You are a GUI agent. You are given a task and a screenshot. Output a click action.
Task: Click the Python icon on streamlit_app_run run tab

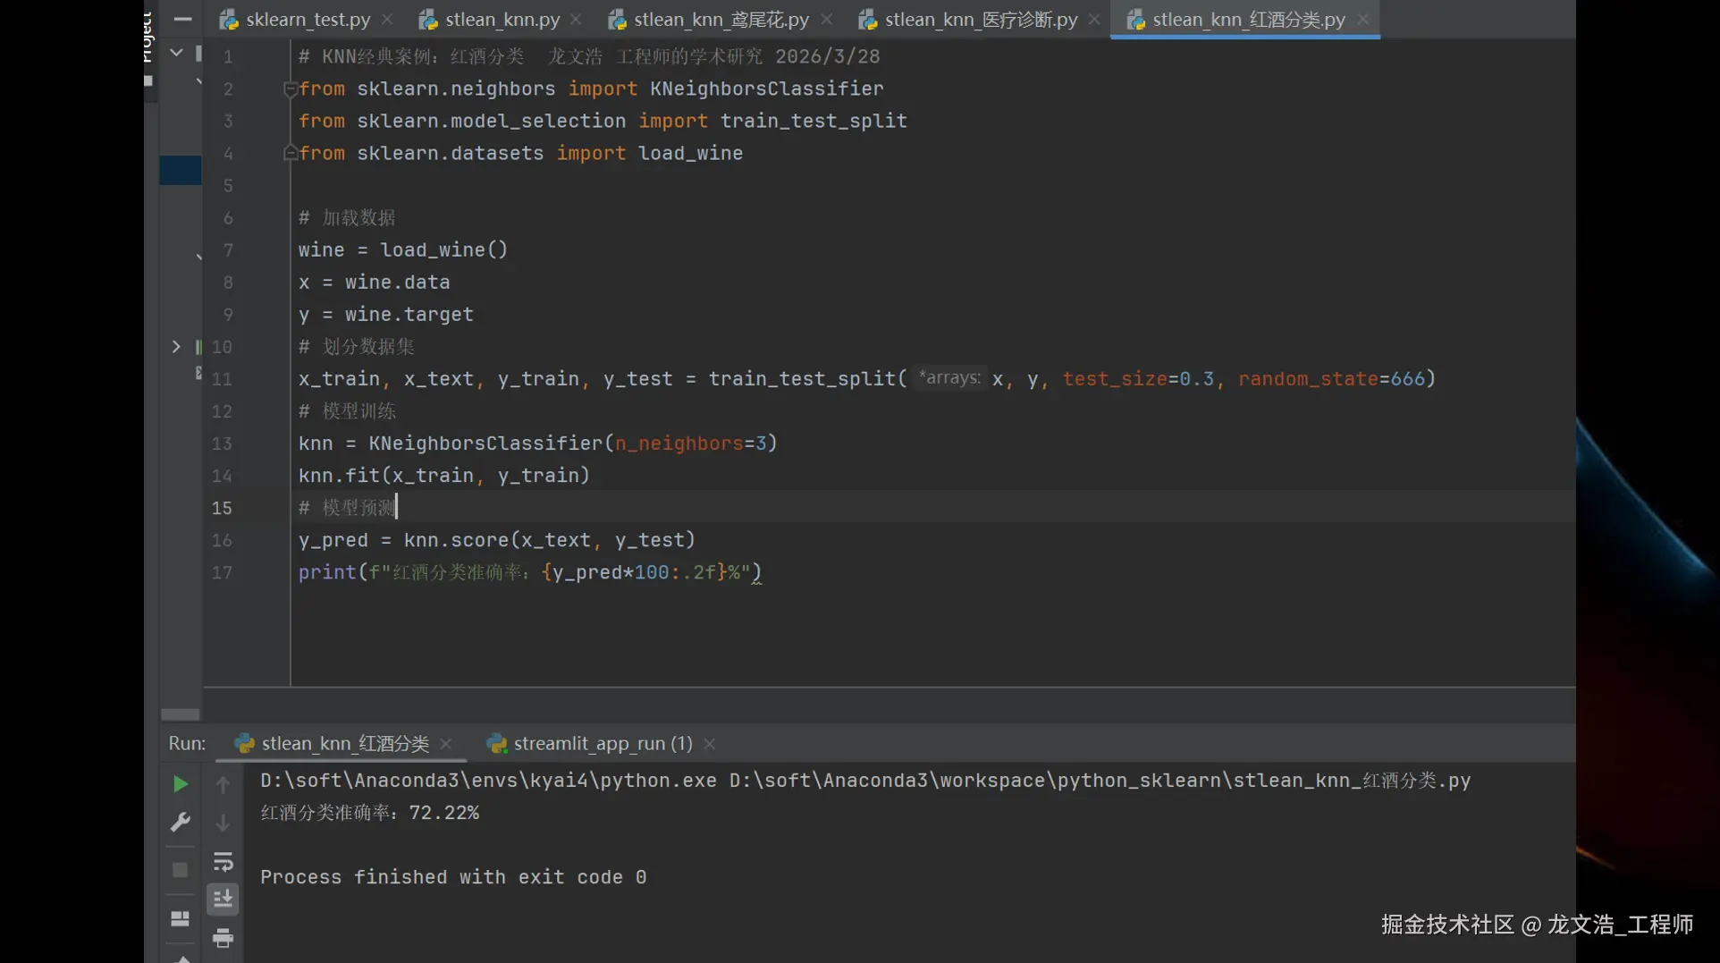click(496, 744)
